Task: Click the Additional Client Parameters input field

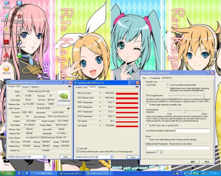Action: click(x=178, y=147)
